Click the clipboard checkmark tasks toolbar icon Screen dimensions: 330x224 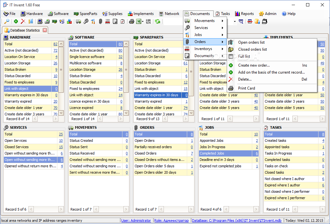pyautogui.click(x=122, y=21)
